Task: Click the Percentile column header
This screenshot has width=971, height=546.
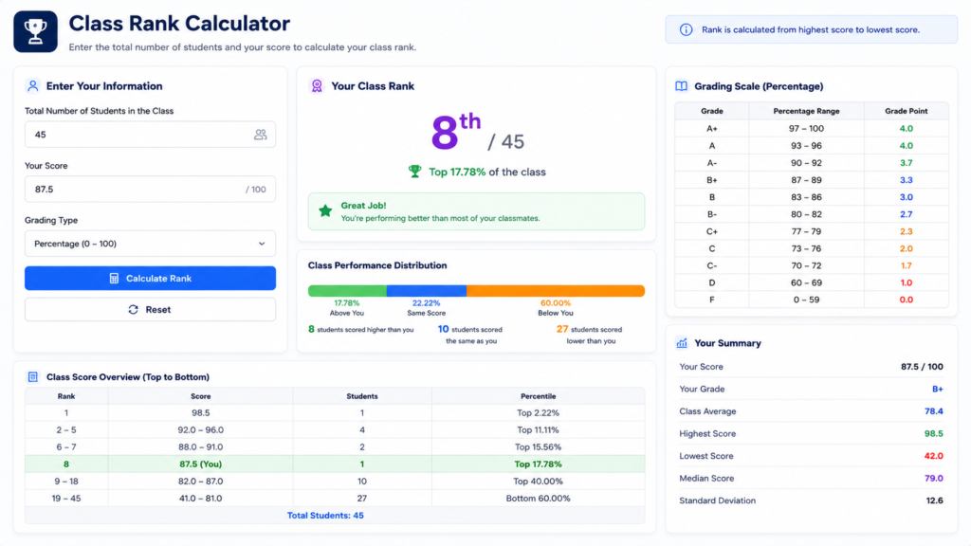Action: 538,396
